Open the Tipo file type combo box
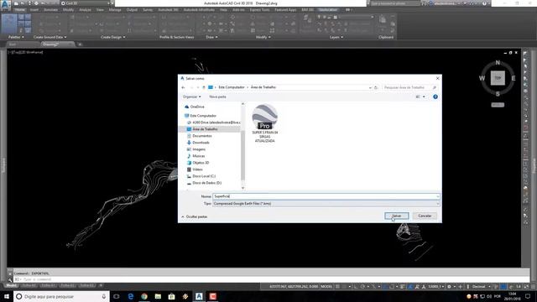The height and width of the screenshot is (302, 537). pos(326,204)
